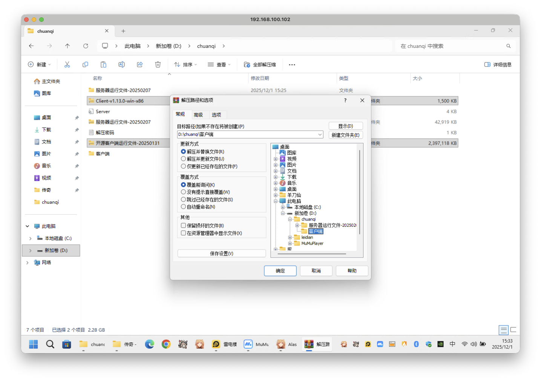Select the Paste icon
The image size is (541, 381).
coord(103,64)
